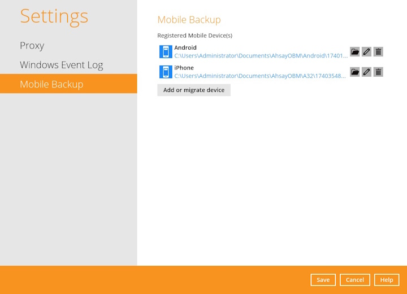Cancel the settings dialog
This screenshot has width=407, height=294.
(355, 280)
